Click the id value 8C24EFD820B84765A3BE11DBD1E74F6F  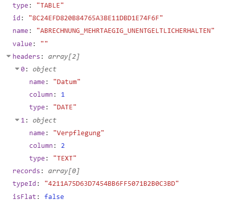pyautogui.click(x=96, y=18)
